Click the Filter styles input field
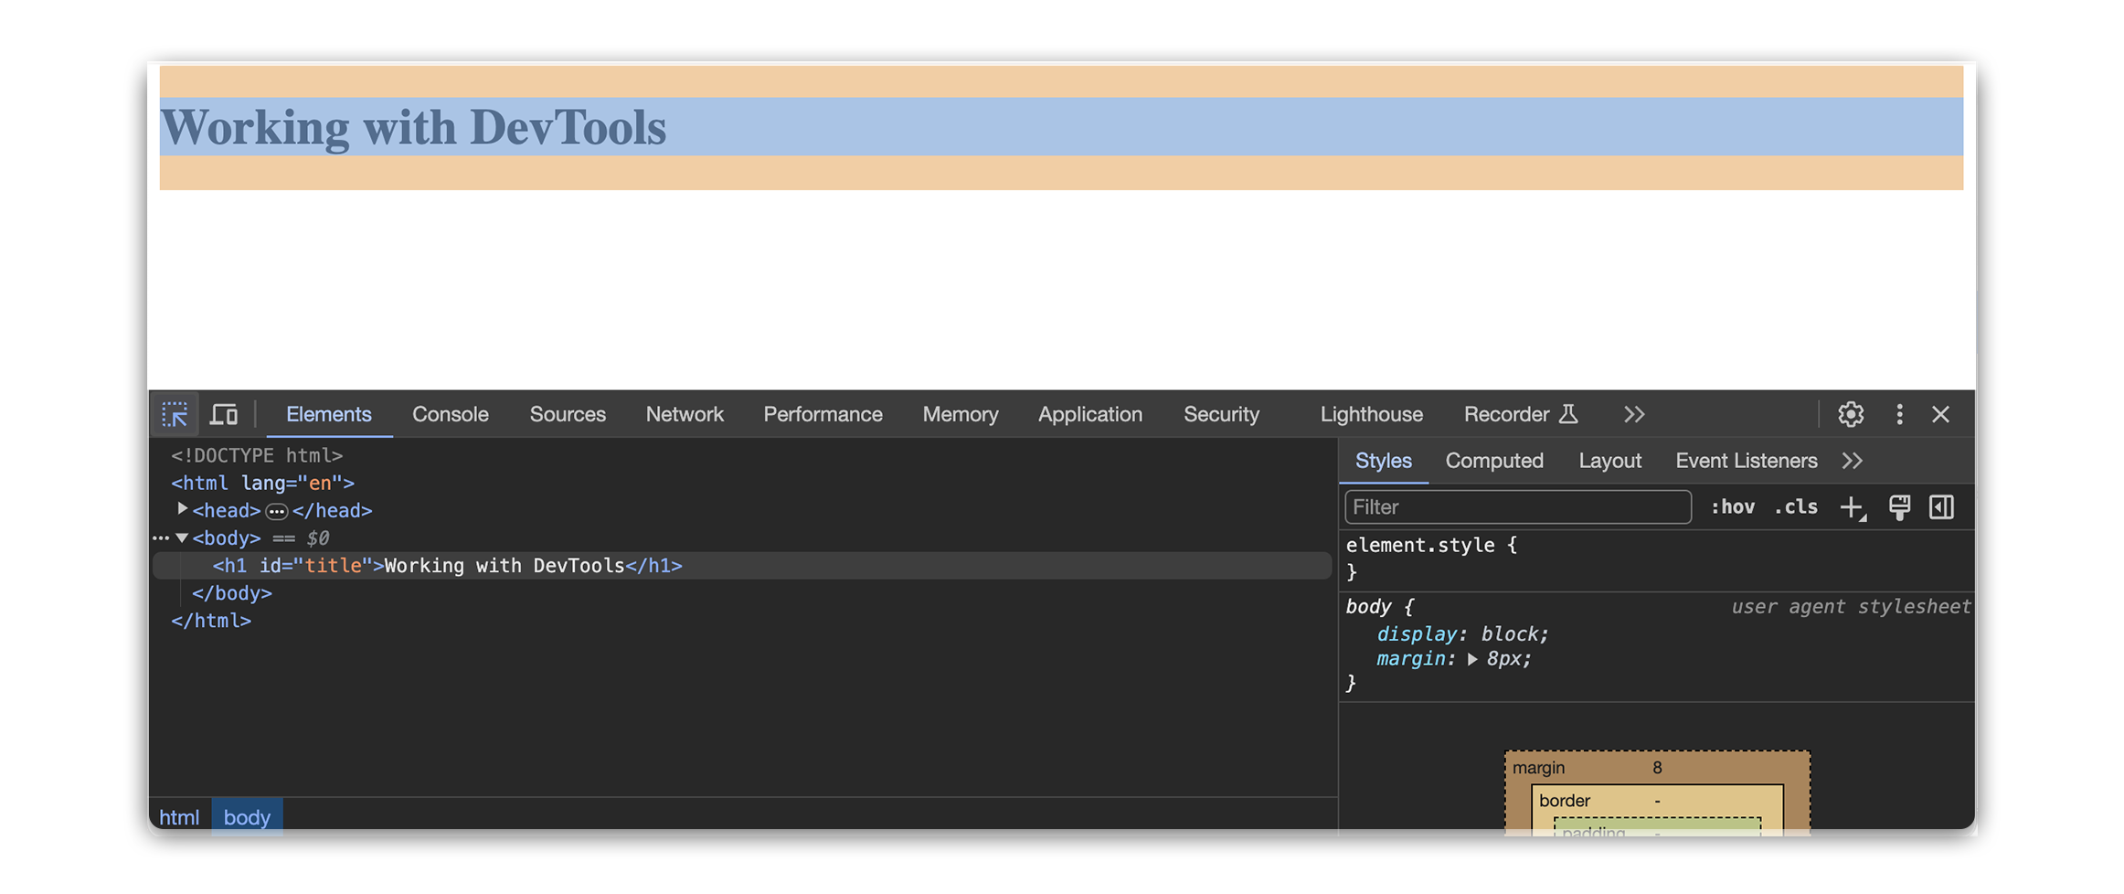 (1517, 507)
